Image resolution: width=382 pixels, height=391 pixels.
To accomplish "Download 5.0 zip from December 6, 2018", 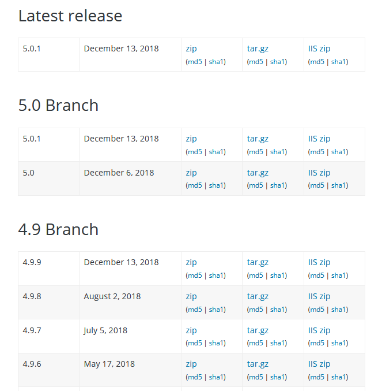I will click(191, 173).
